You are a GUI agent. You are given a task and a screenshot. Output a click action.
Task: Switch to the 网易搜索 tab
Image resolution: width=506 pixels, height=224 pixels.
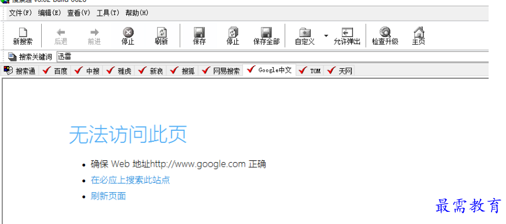[x=221, y=71]
